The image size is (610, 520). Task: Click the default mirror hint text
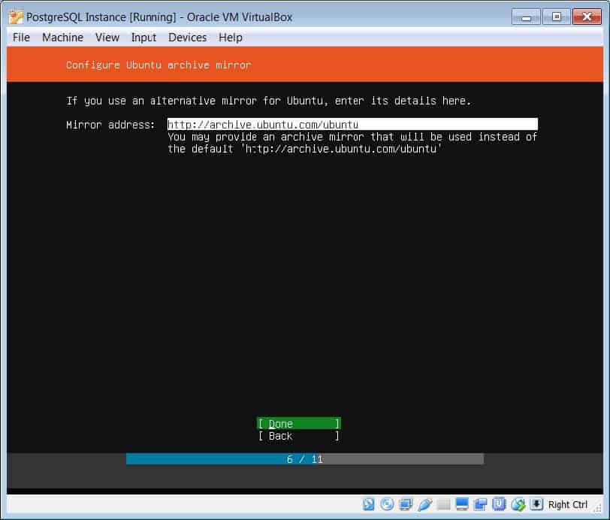[352, 143]
